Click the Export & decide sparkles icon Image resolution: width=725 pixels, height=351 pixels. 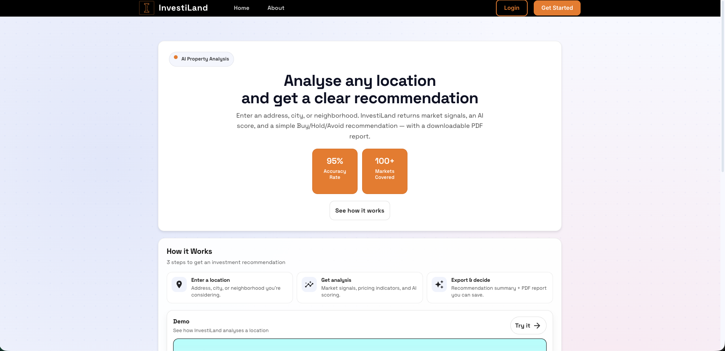pyautogui.click(x=439, y=284)
